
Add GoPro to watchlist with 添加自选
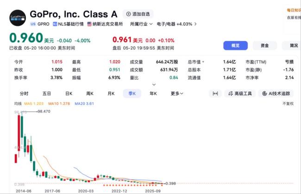click(138, 14)
